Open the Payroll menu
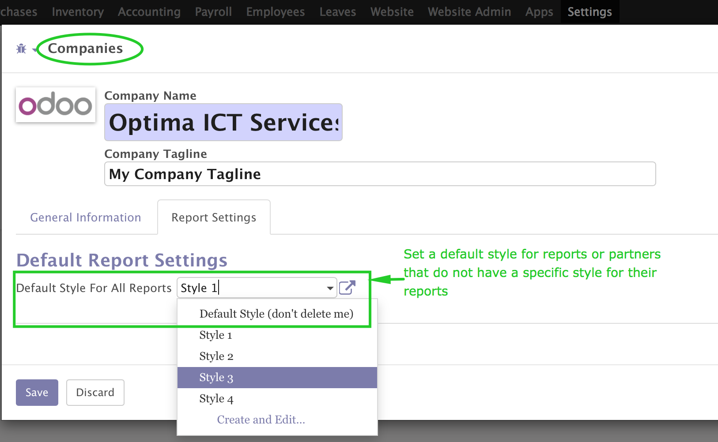Screen dimensions: 718x442 point(213,12)
